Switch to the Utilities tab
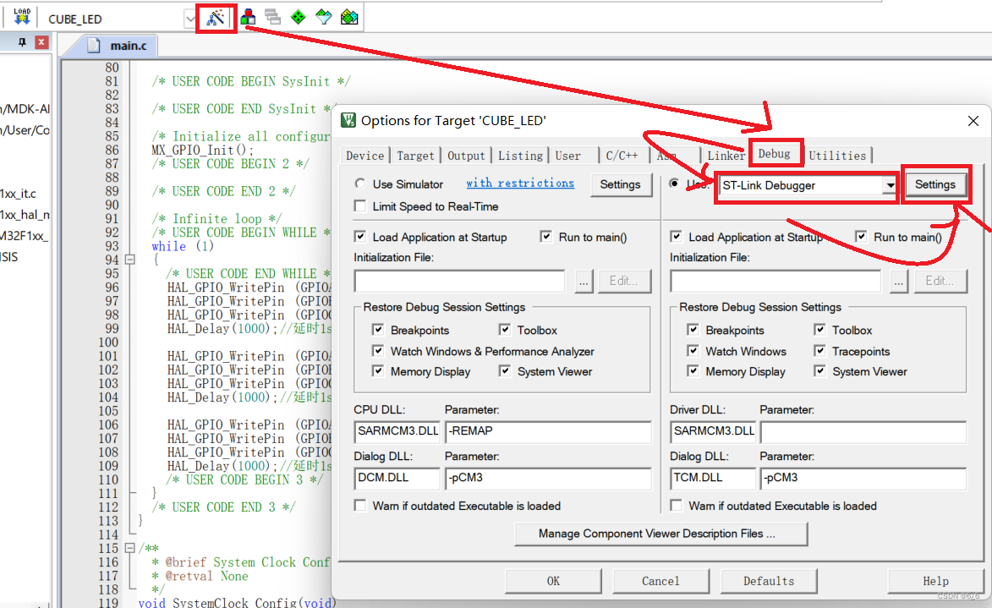The height and width of the screenshot is (608, 992). [x=837, y=156]
